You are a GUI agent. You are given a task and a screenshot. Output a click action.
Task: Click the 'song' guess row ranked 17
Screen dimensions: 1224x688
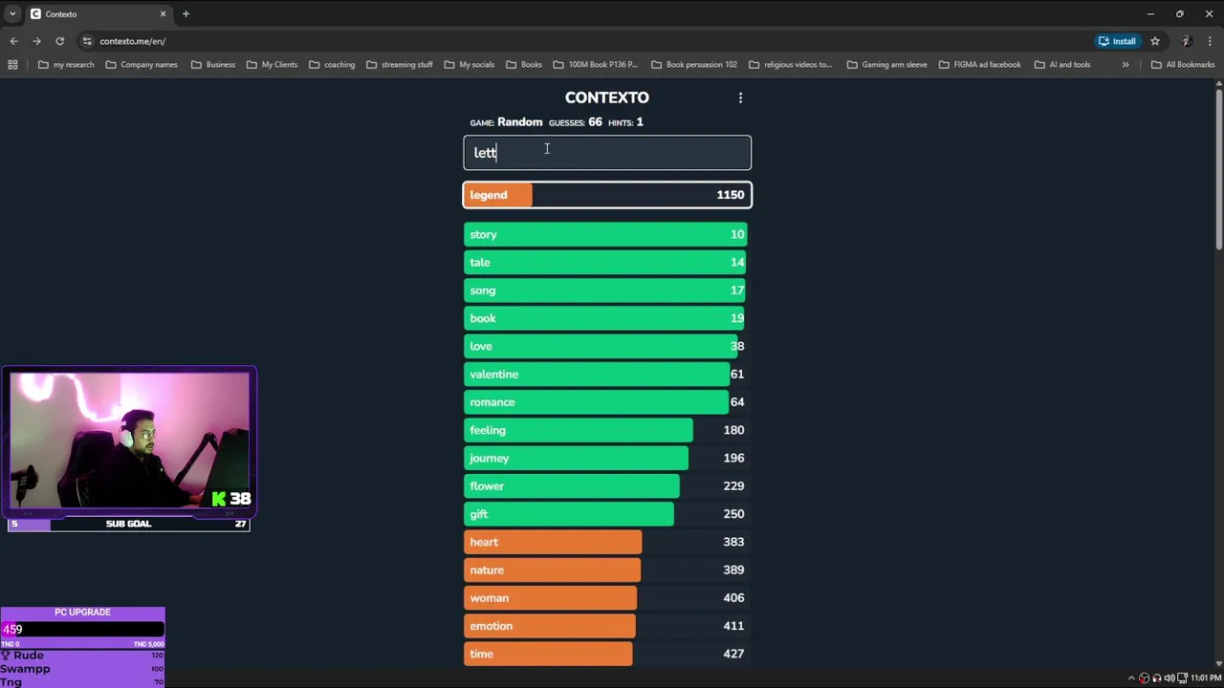pos(605,290)
